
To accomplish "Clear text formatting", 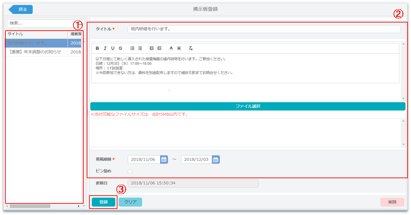I will [191, 48].
